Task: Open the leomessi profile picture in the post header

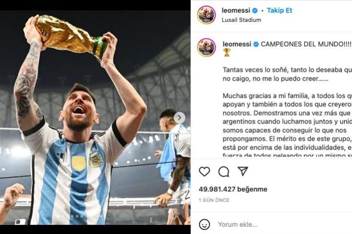Action: [x=206, y=15]
